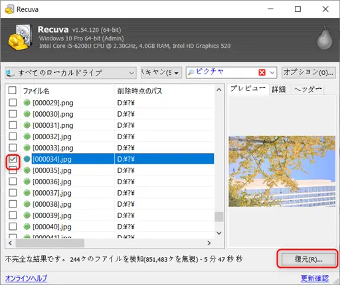Click the green status dot for [000036].jpg

pyautogui.click(x=27, y=182)
